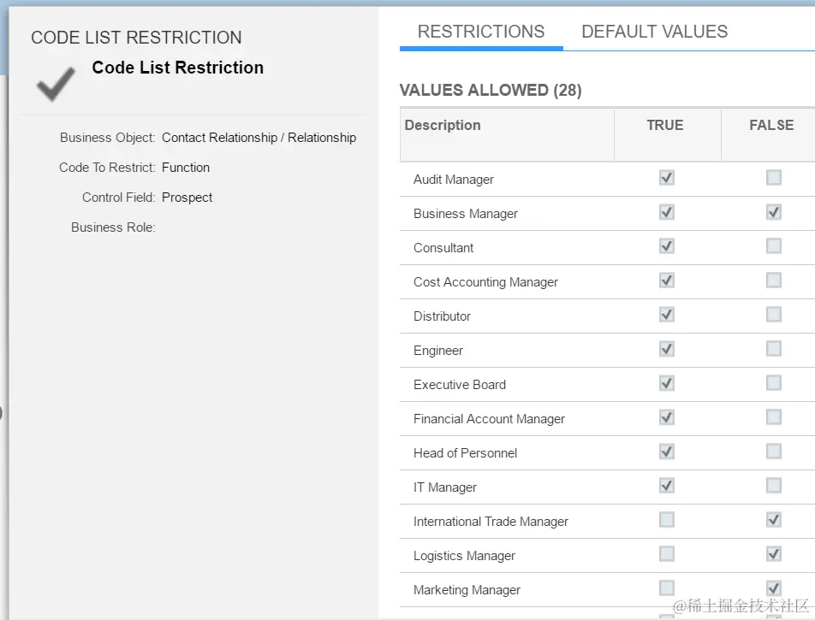Enable TRUE for International Trade Manager

coord(667,520)
